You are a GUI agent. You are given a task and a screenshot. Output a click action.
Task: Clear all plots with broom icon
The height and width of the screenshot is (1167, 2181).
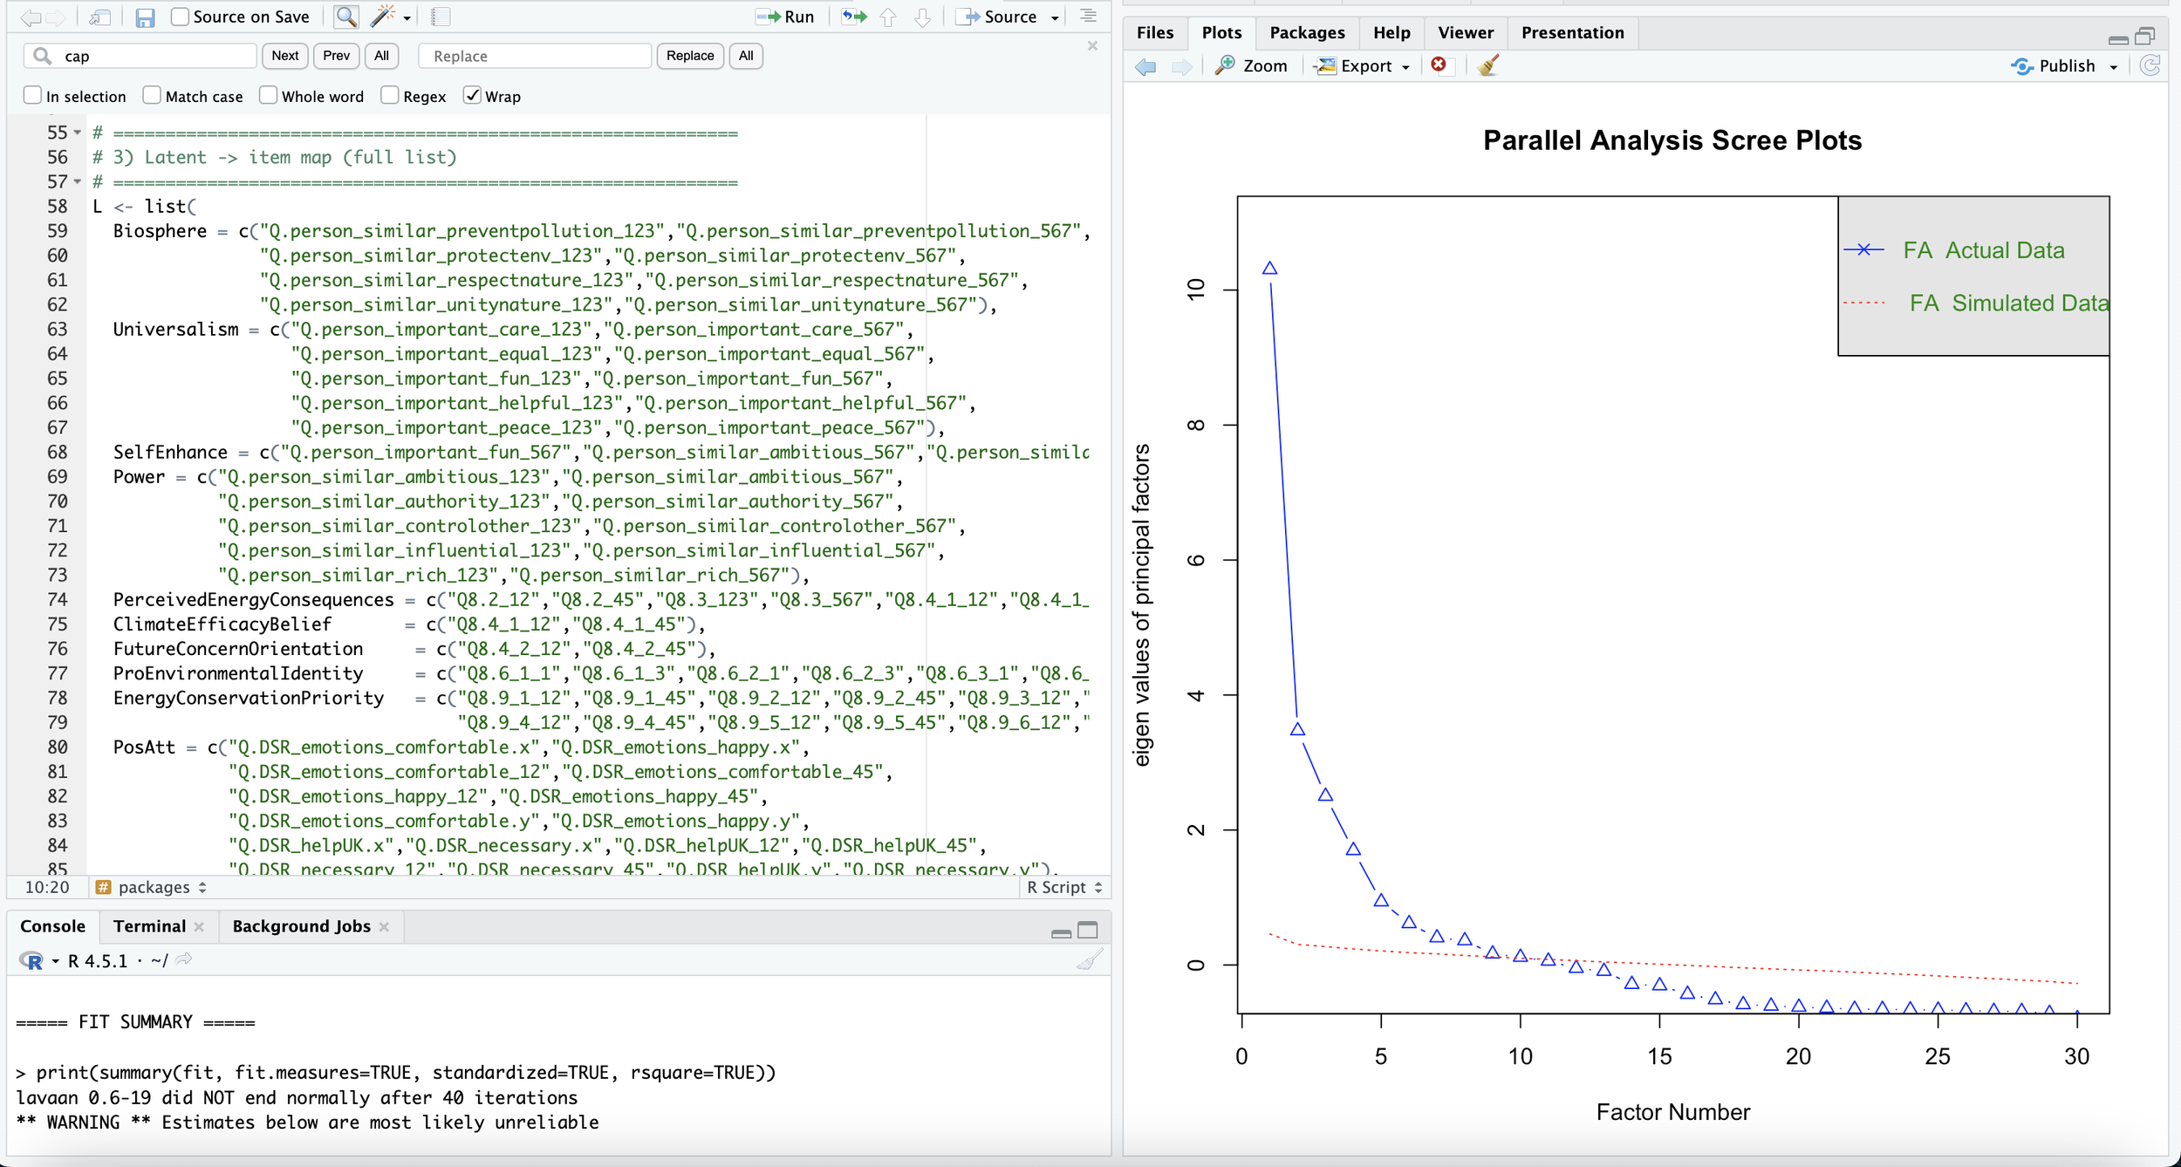coord(1488,65)
